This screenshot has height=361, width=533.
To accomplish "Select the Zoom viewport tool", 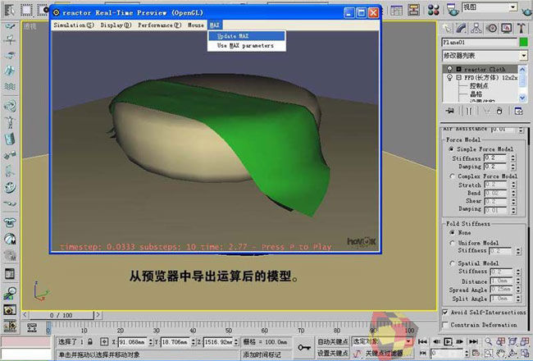I will pos(489,341).
